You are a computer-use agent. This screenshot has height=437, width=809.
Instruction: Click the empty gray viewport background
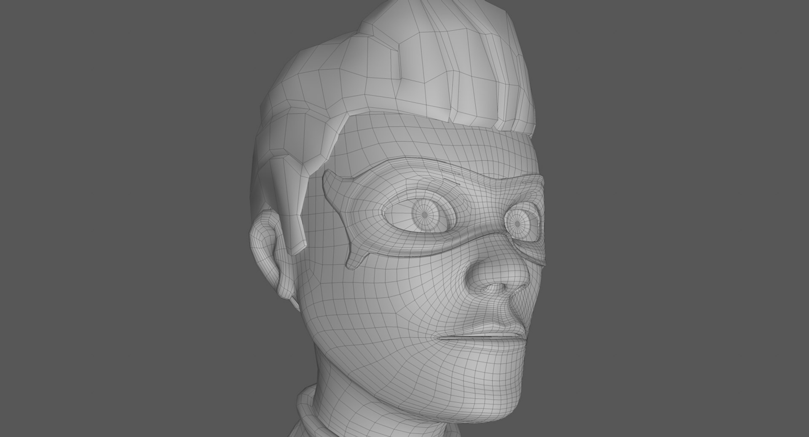(x=126, y=211)
